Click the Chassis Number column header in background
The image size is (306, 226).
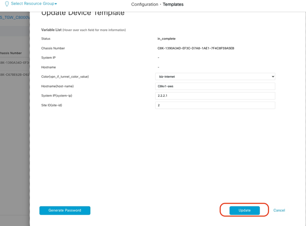[11, 53]
